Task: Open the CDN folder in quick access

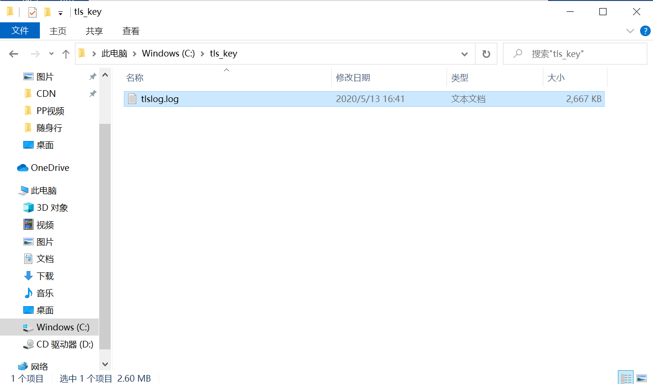Action: [46, 94]
